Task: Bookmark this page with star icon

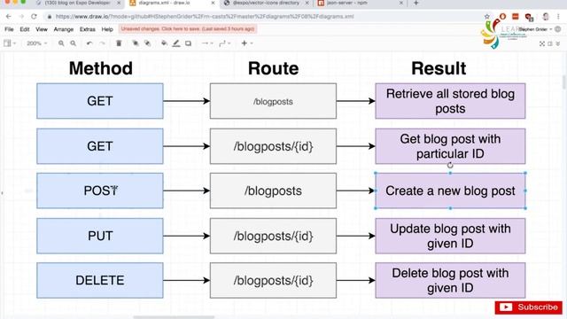Action: pos(487,17)
